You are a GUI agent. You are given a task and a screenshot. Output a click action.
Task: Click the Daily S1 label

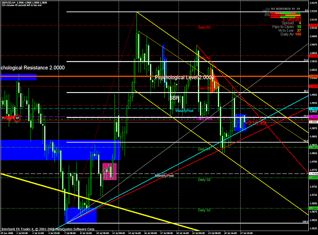204,149
